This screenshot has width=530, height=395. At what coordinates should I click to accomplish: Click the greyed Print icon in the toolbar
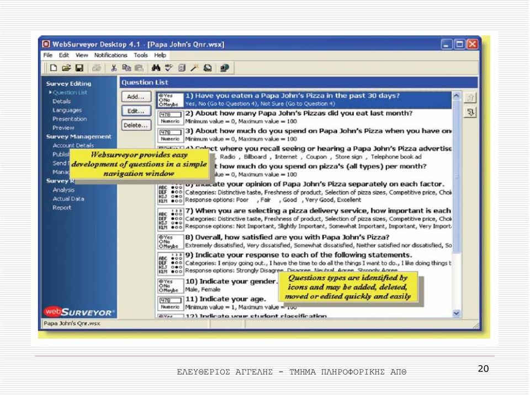[x=96, y=68]
